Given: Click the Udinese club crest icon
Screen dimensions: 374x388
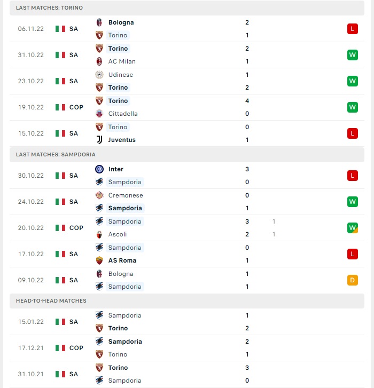Looking at the screenshot, I should [x=99, y=75].
